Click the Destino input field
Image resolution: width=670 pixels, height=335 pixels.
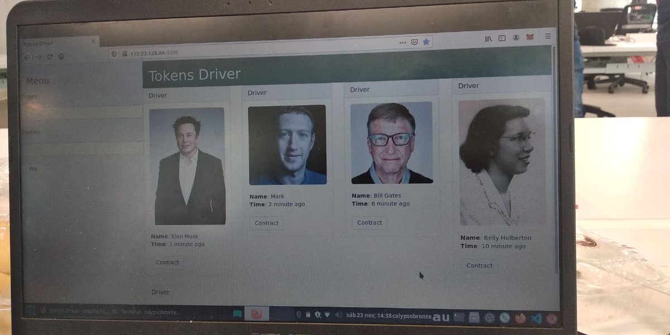(82, 148)
